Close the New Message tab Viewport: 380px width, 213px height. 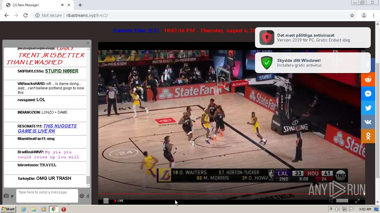[x=69, y=5]
